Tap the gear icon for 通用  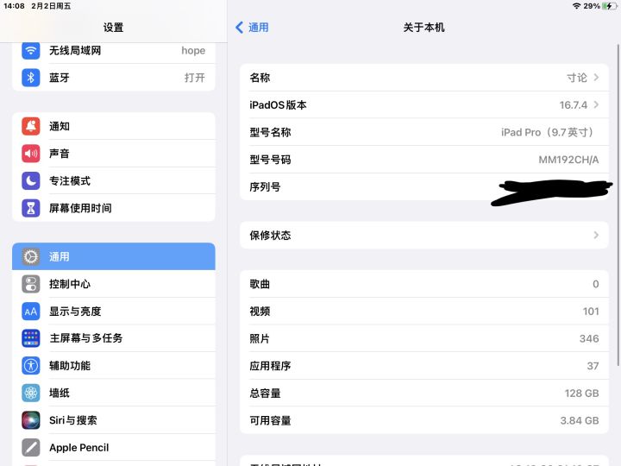pyautogui.click(x=30, y=257)
